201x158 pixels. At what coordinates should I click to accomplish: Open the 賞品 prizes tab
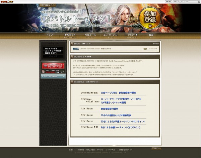(x=151, y=35)
